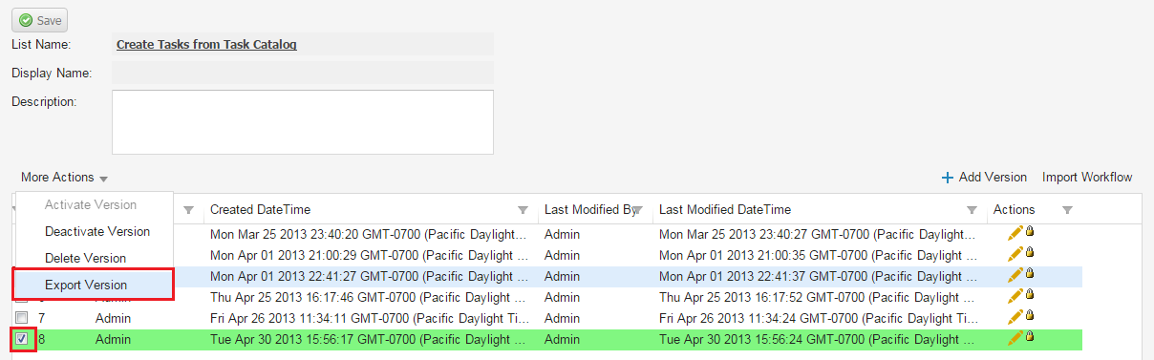Click inside the Description text area
The image size is (1154, 360).
303,122
